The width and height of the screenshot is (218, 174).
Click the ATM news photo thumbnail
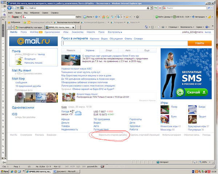(71, 60)
